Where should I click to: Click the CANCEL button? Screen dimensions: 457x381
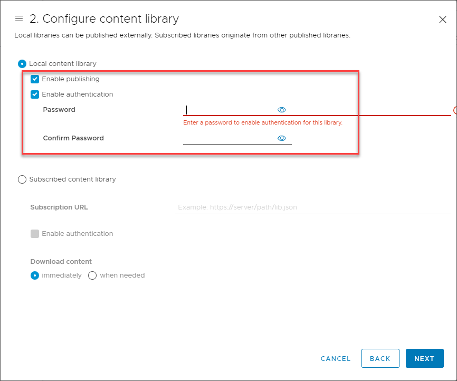336,358
